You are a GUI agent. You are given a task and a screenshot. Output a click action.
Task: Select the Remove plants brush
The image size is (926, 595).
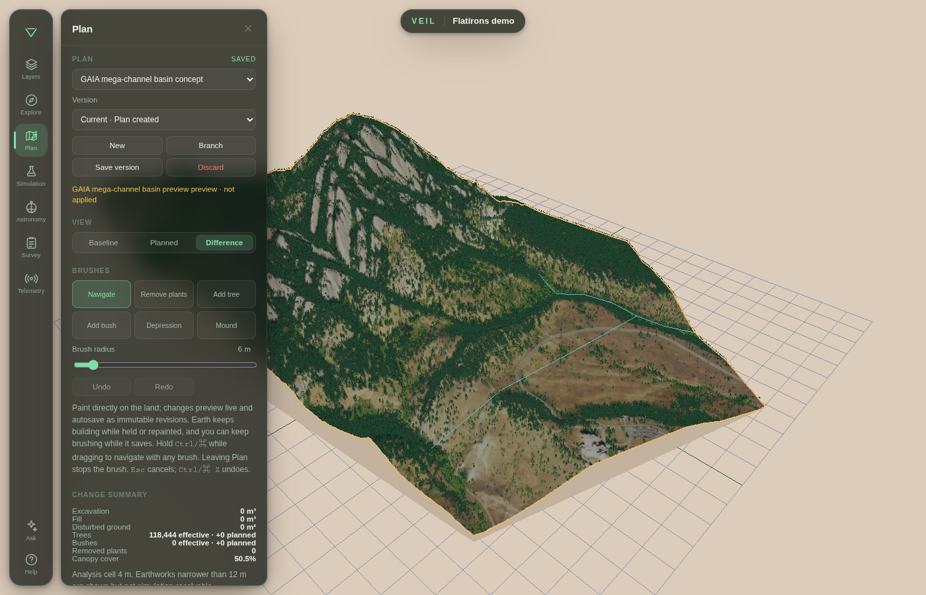pos(164,294)
